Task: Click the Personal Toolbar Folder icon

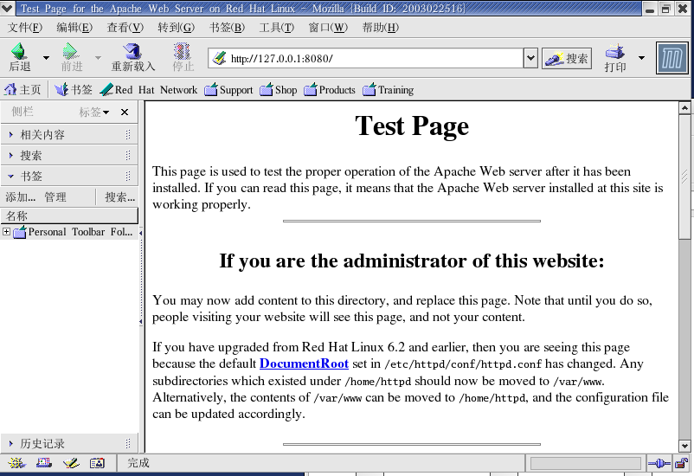Action: point(20,232)
